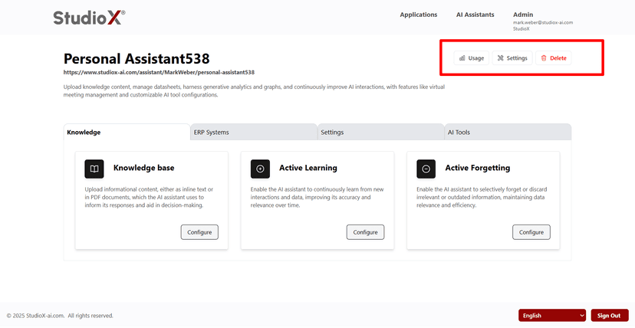Click the StudioX logo

[89, 18]
